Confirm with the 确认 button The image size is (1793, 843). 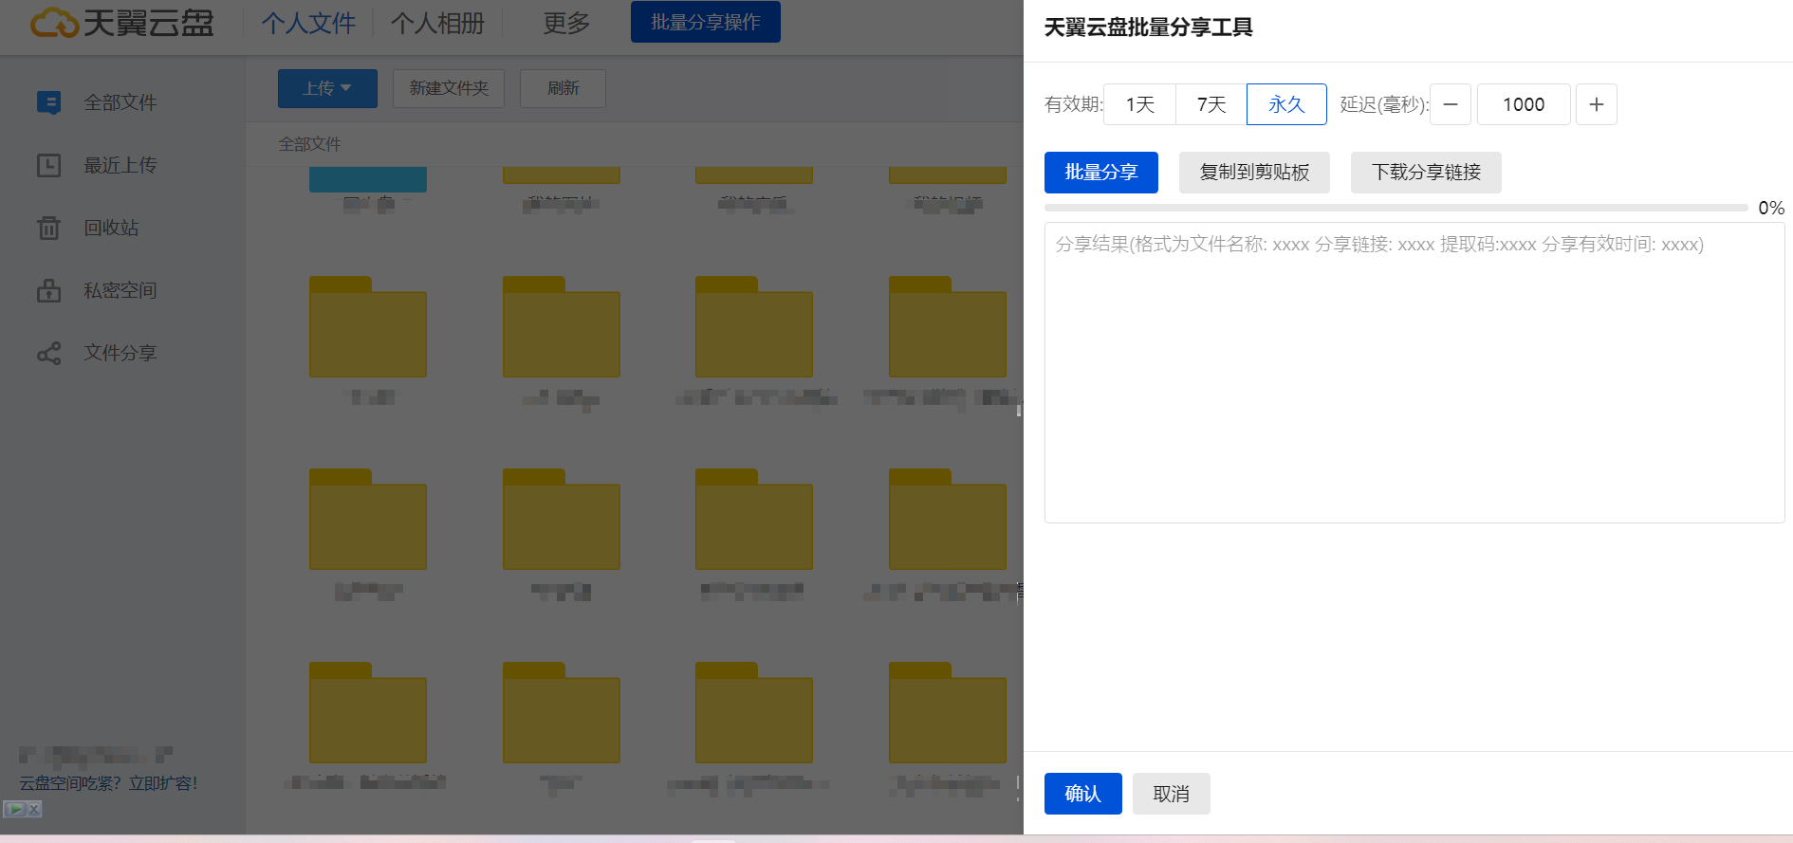pos(1083,794)
